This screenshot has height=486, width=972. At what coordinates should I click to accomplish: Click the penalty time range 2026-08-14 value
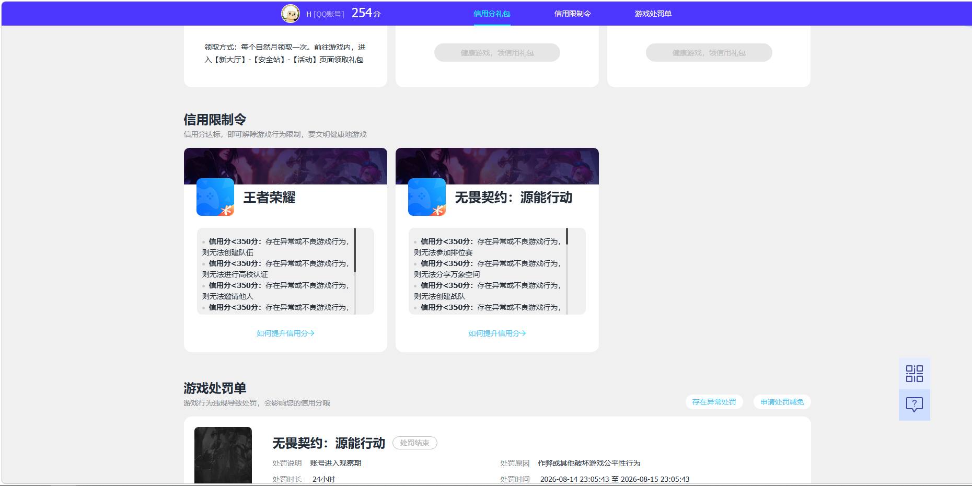tap(615, 479)
